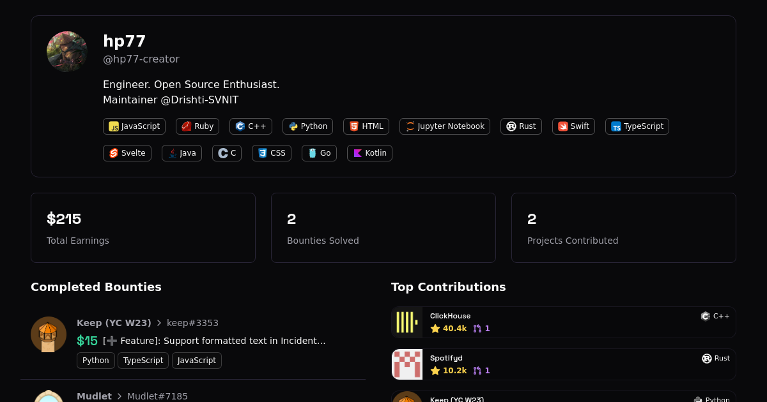
Task: Click the Spotifyd pull request count icon
Action: 477,371
